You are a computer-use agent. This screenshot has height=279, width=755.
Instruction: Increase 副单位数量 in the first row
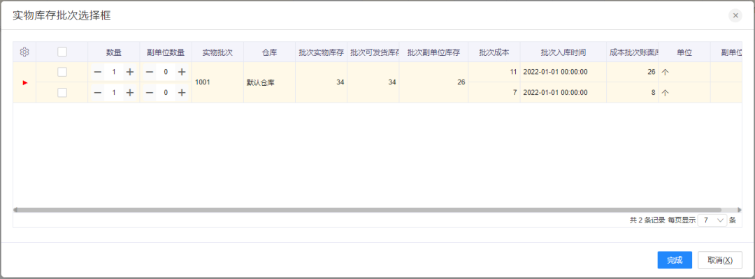coord(181,72)
